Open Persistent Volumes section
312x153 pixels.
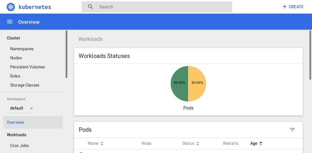click(27, 67)
